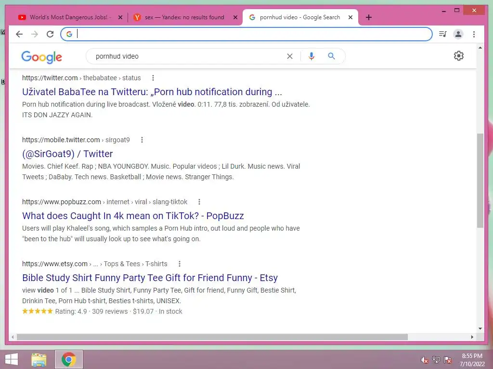
Task: Click the twitter.com thebabatee status URL
Action: coord(81,78)
